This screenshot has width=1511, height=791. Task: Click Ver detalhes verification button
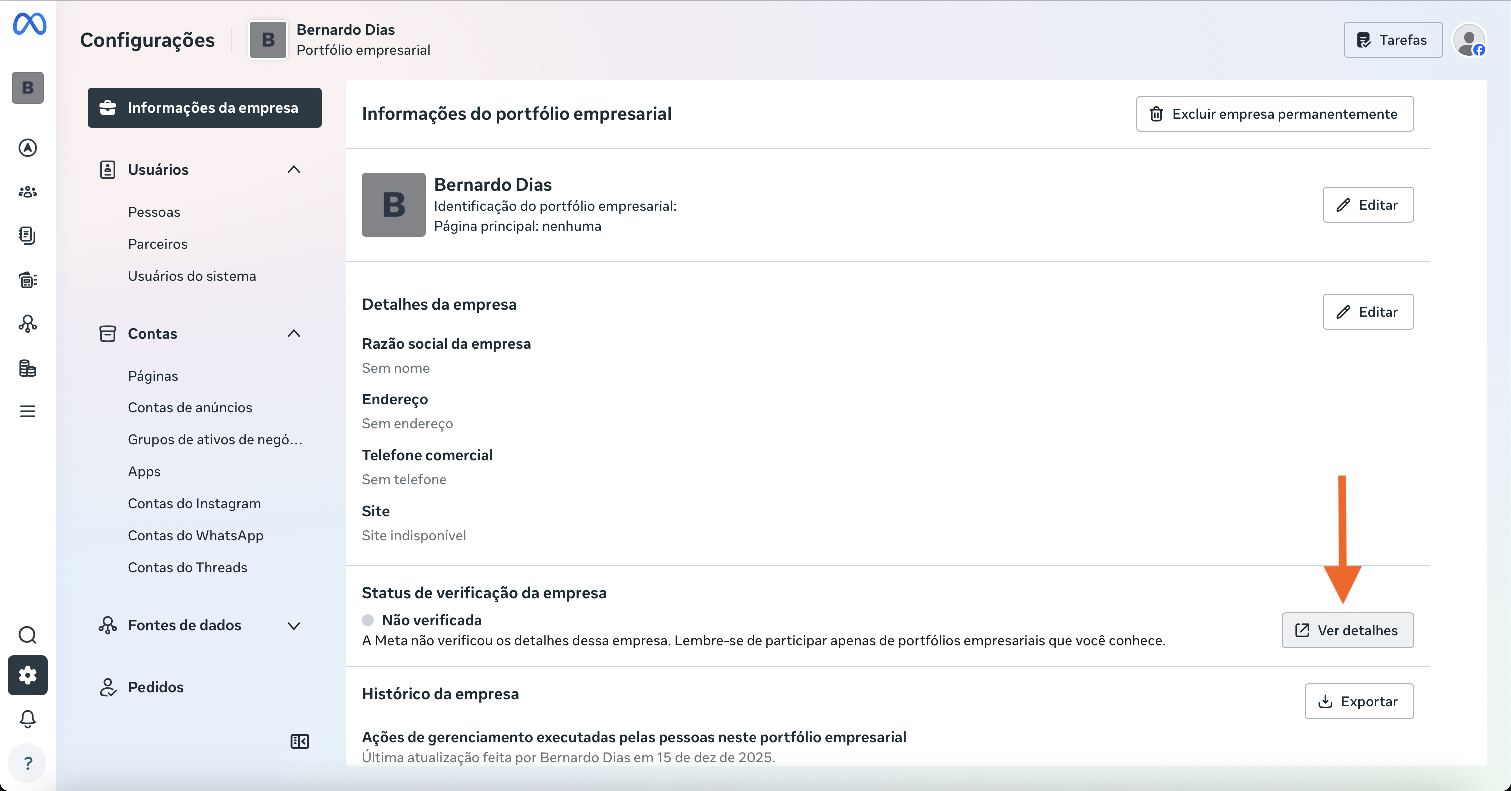(1347, 630)
